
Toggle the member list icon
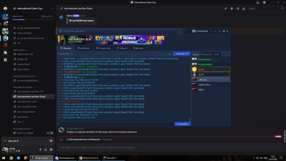point(244,9)
